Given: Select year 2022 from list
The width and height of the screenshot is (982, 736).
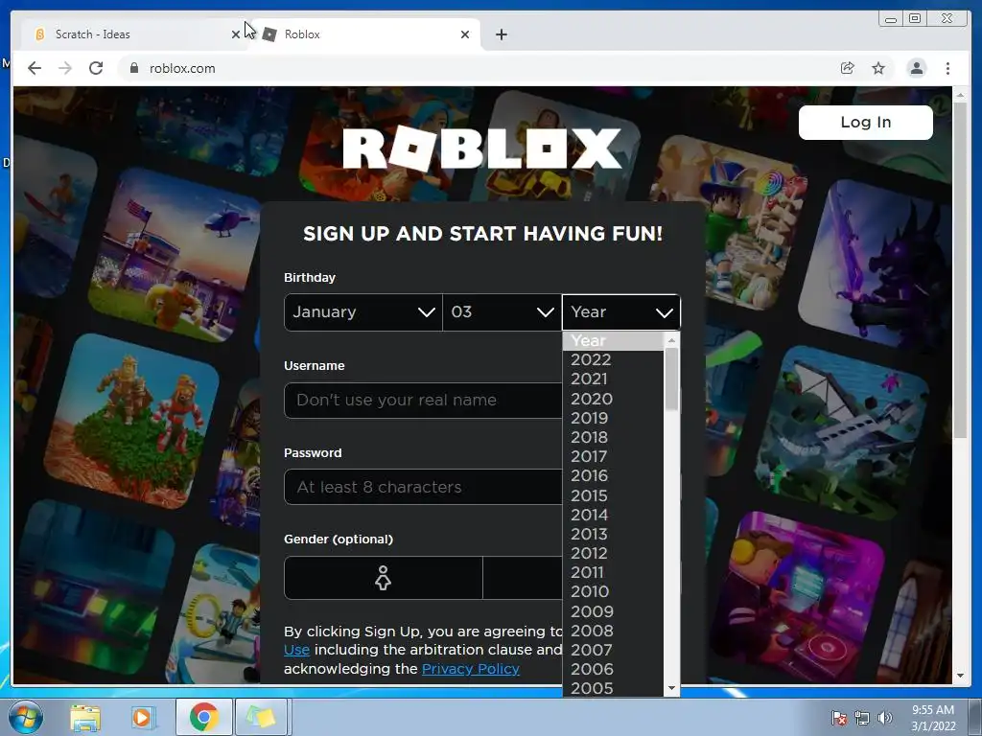Looking at the screenshot, I should [x=613, y=360].
